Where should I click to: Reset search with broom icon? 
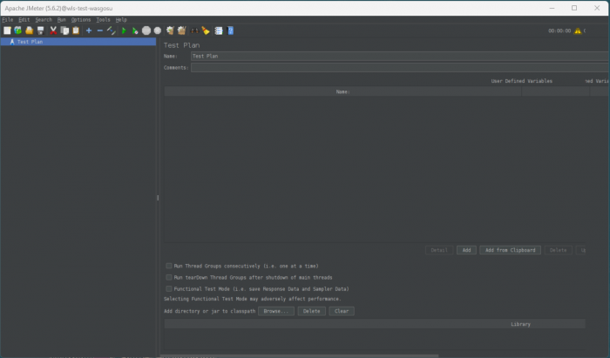206,30
